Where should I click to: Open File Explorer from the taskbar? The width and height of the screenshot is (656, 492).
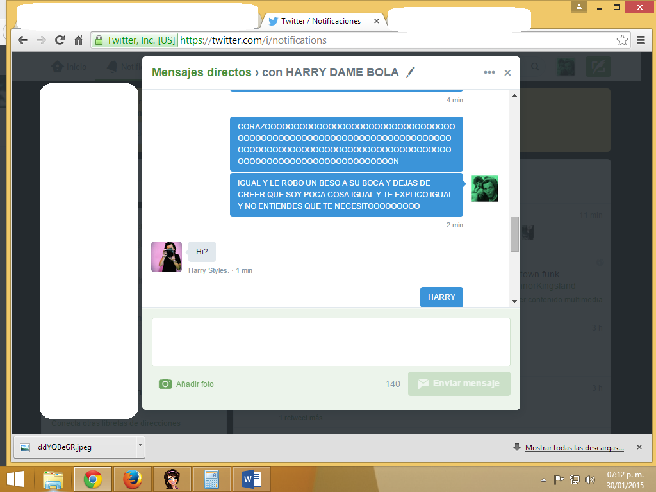tap(53, 479)
